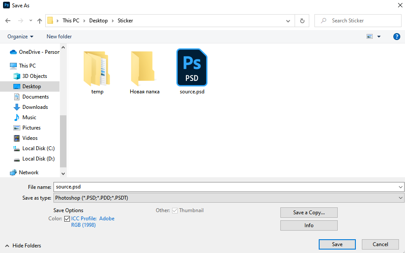Click the Info button
This screenshot has width=405, height=253.
coord(309,225)
